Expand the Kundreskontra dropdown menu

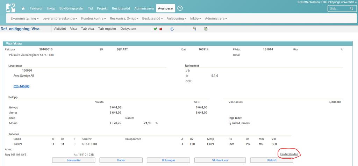94,19
